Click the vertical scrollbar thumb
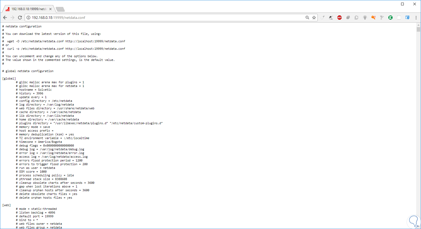The width and height of the screenshot is (421, 229). [418, 29]
